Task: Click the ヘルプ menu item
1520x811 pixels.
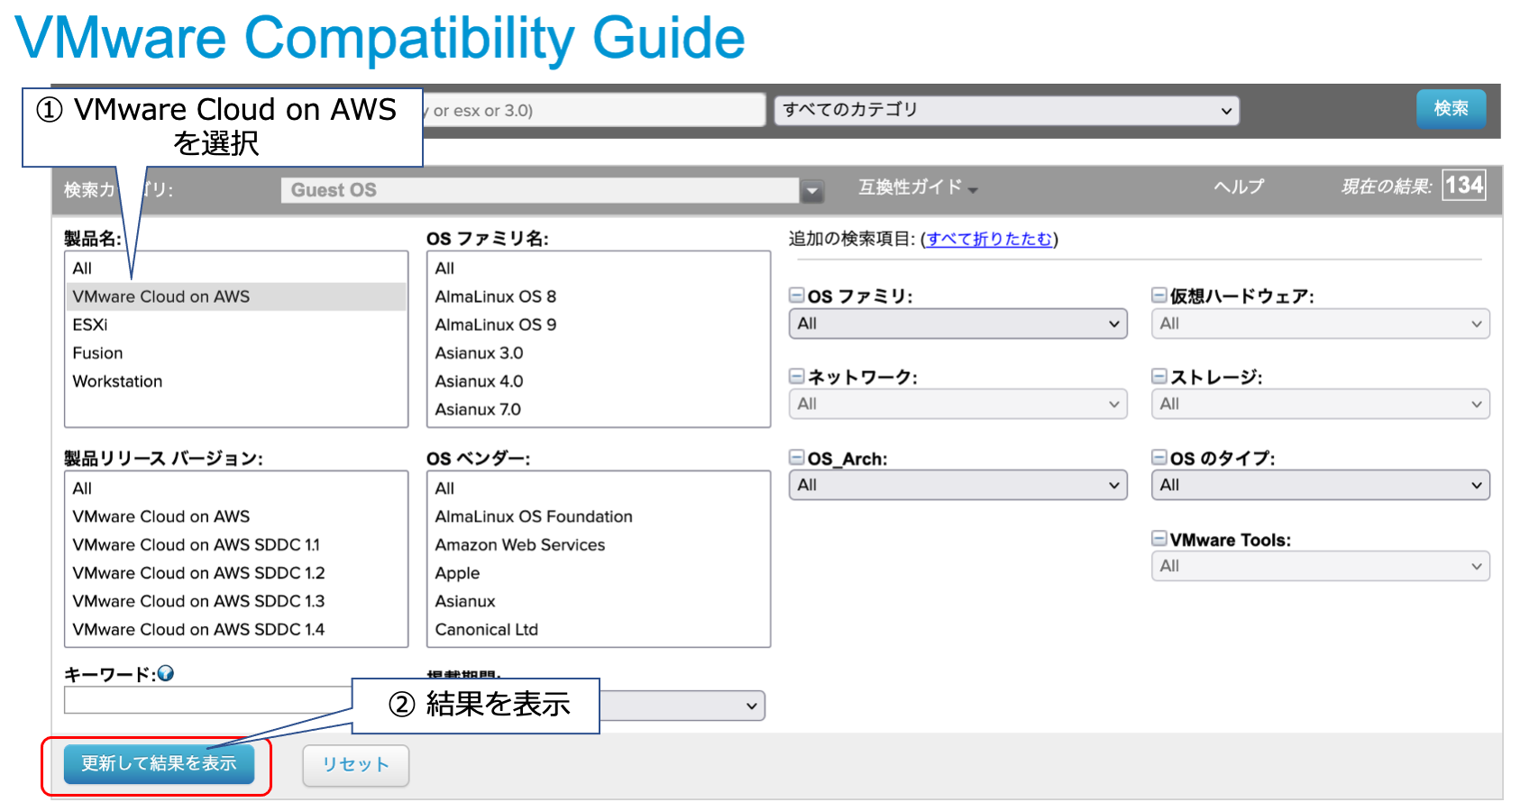Action: 1239,187
